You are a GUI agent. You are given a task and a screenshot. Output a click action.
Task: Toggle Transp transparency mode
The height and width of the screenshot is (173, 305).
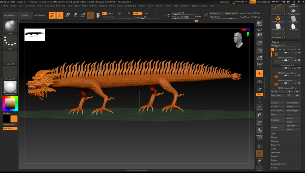click(x=260, y=146)
